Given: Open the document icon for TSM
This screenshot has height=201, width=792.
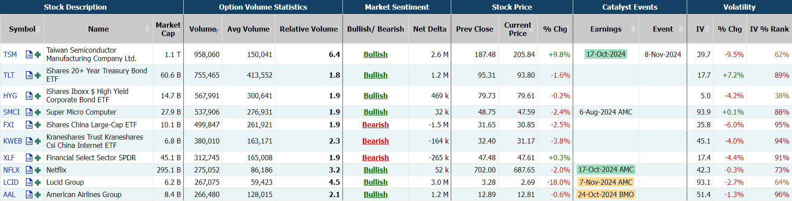Looking at the screenshot, I should 29,54.
